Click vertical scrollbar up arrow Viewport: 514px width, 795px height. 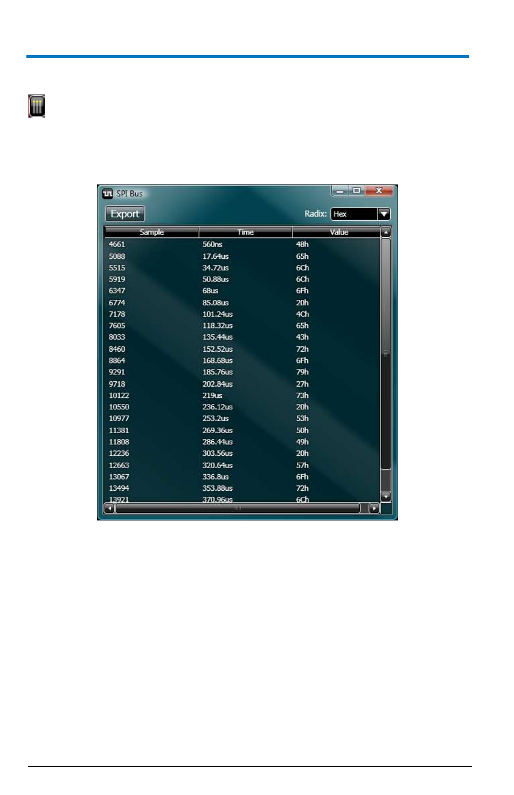tap(386, 233)
